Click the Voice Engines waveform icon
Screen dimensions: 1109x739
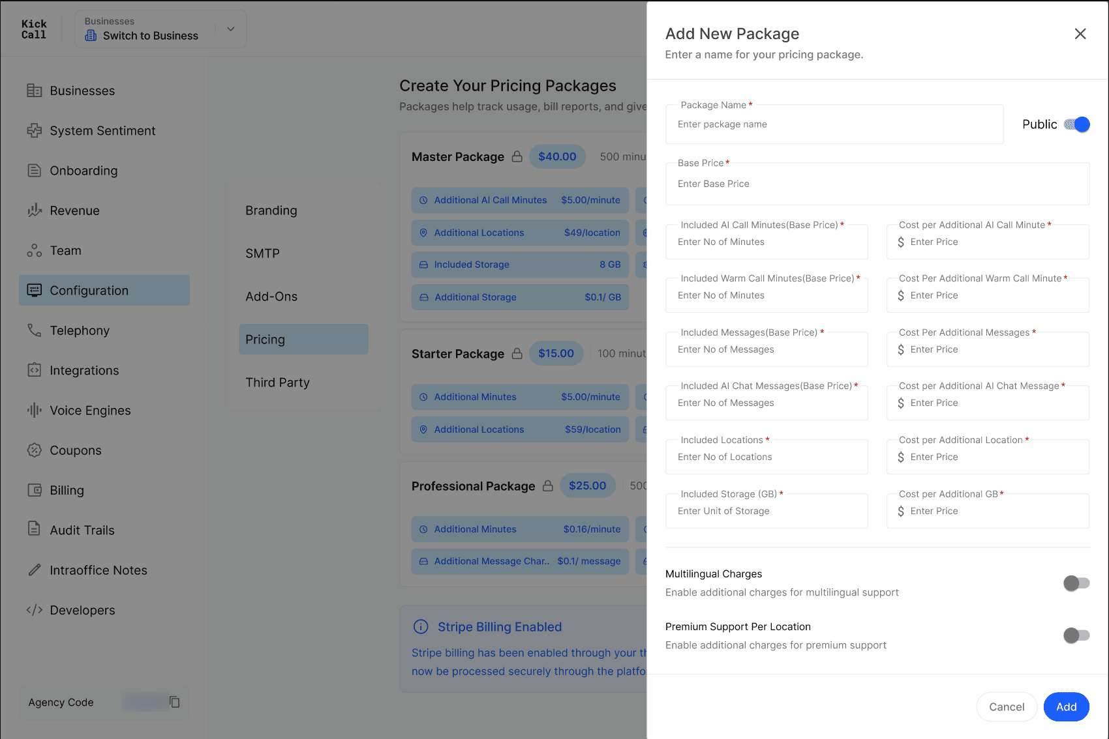click(34, 410)
